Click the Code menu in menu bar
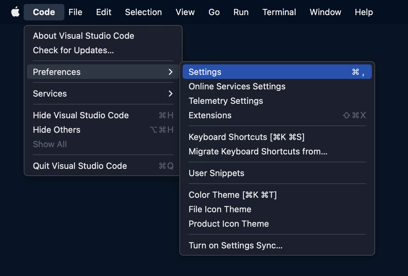408x276 pixels. pyautogui.click(x=44, y=12)
